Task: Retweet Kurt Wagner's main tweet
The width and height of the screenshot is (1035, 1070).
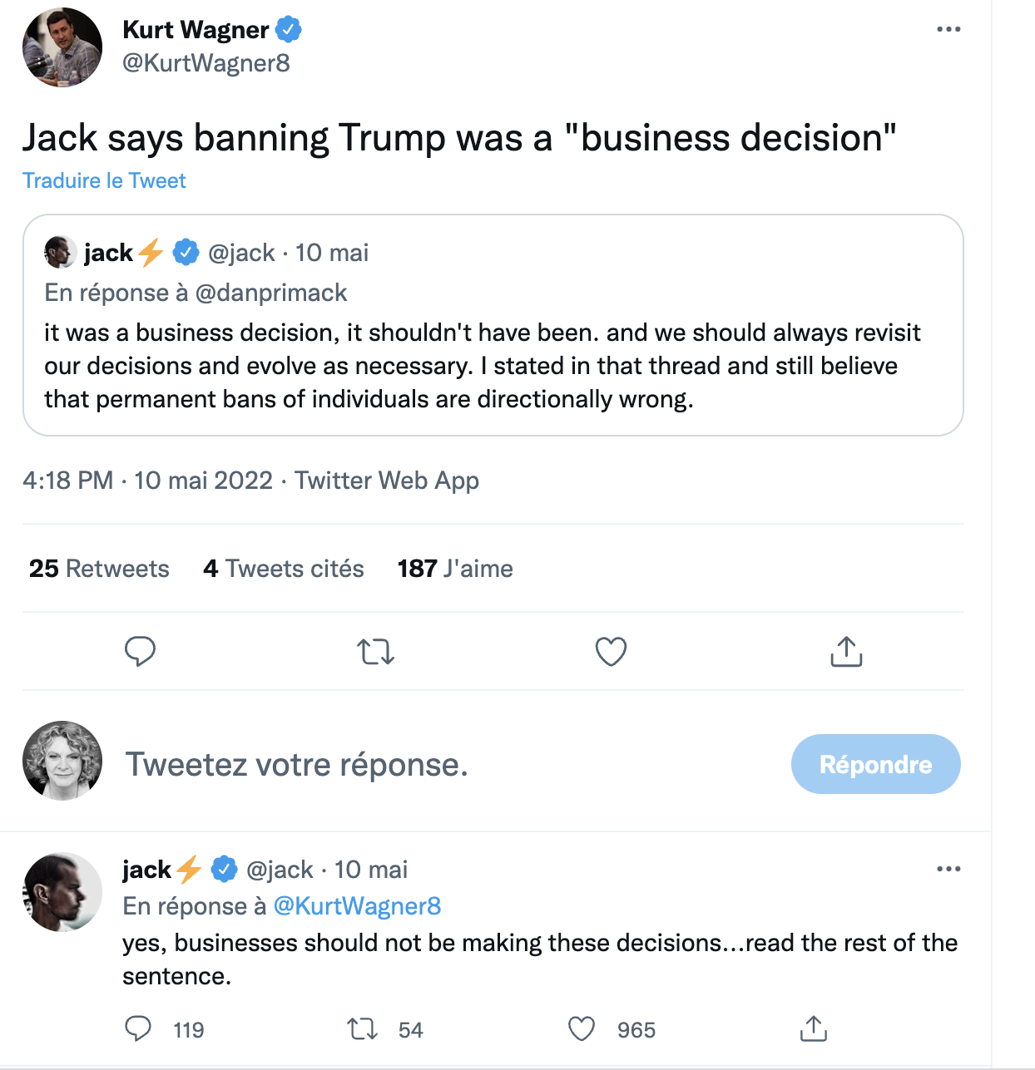Action: 375,652
